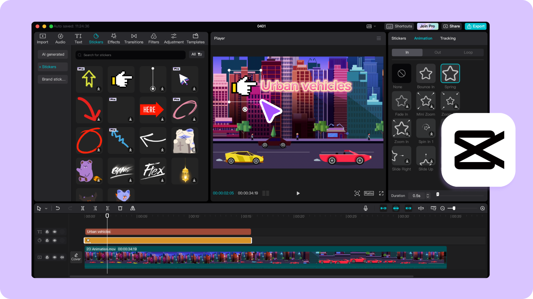
Task: Hide the Urban vehicles text track
Action: point(54,231)
